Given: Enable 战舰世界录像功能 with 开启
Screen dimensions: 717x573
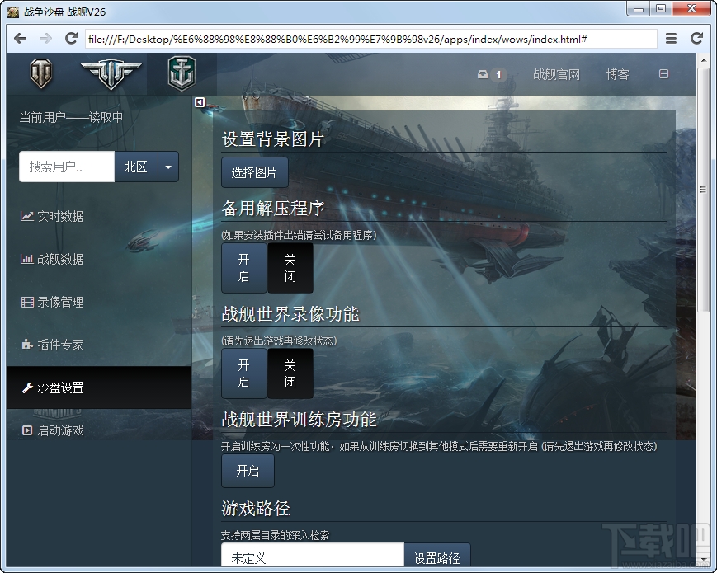Looking at the screenshot, I should (243, 373).
